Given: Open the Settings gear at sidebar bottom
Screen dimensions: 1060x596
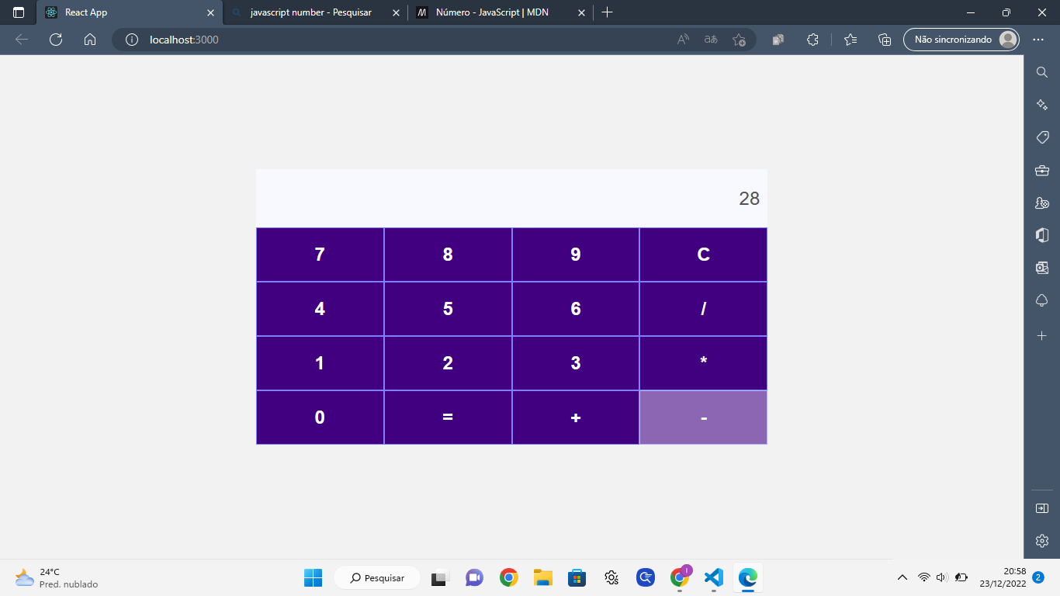Looking at the screenshot, I should pyautogui.click(x=1041, y=540).
